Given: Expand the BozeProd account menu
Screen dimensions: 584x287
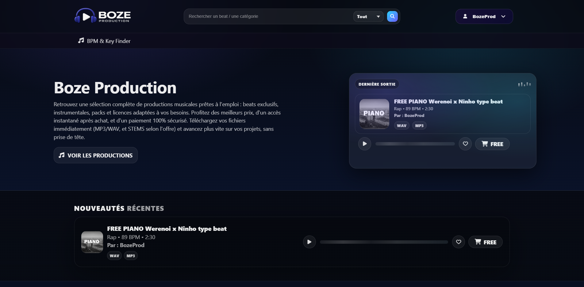Looking at the screenshot, I should pyautogui.click(x=484, y=17).
